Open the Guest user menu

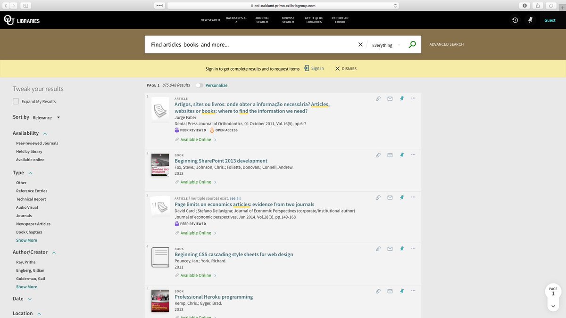coord(550,20)
